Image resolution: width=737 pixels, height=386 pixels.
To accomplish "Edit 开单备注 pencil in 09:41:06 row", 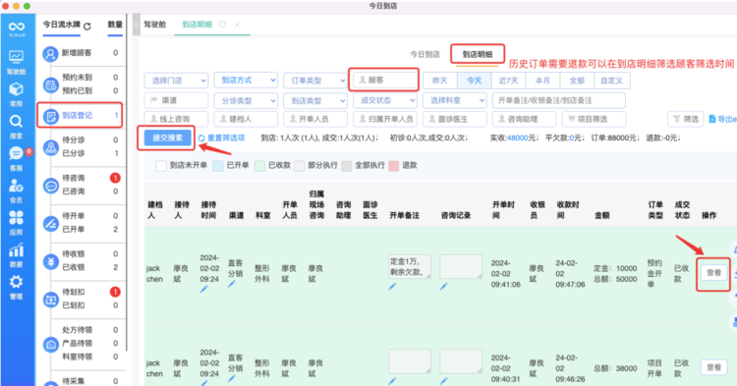I will point(392,287).
